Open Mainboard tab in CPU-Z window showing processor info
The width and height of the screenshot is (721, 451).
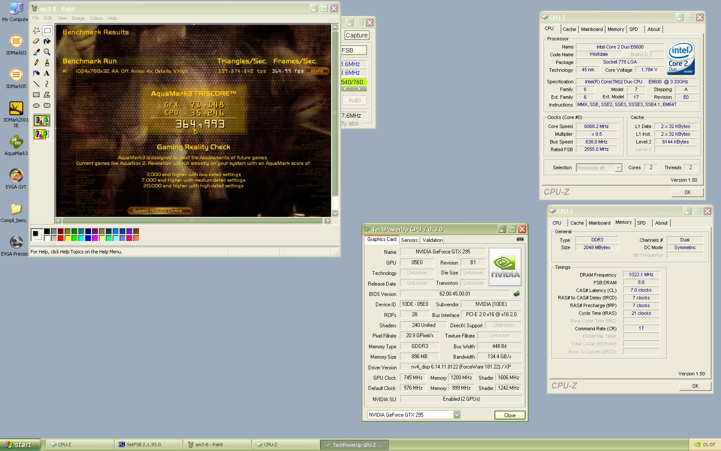(x=592, y=29)
